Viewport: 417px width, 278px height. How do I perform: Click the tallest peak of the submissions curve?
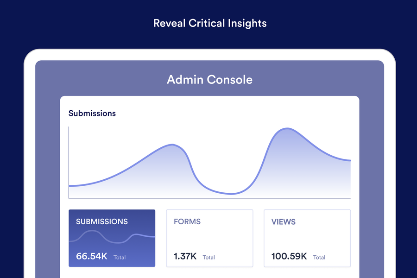point(287,128)
